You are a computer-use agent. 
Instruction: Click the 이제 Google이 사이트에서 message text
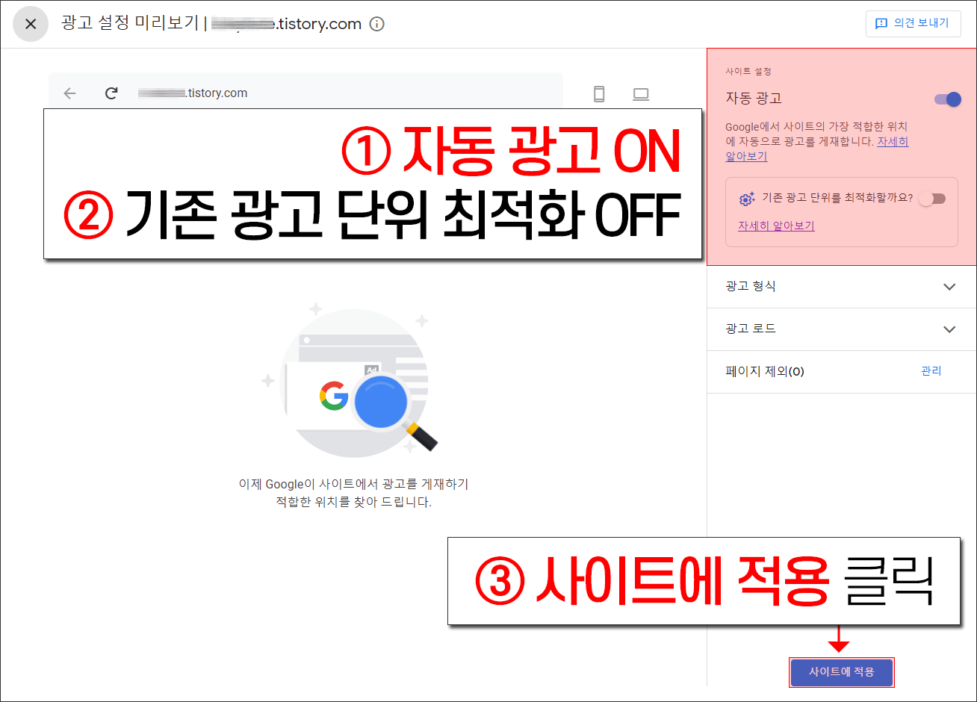pos(353,493)
